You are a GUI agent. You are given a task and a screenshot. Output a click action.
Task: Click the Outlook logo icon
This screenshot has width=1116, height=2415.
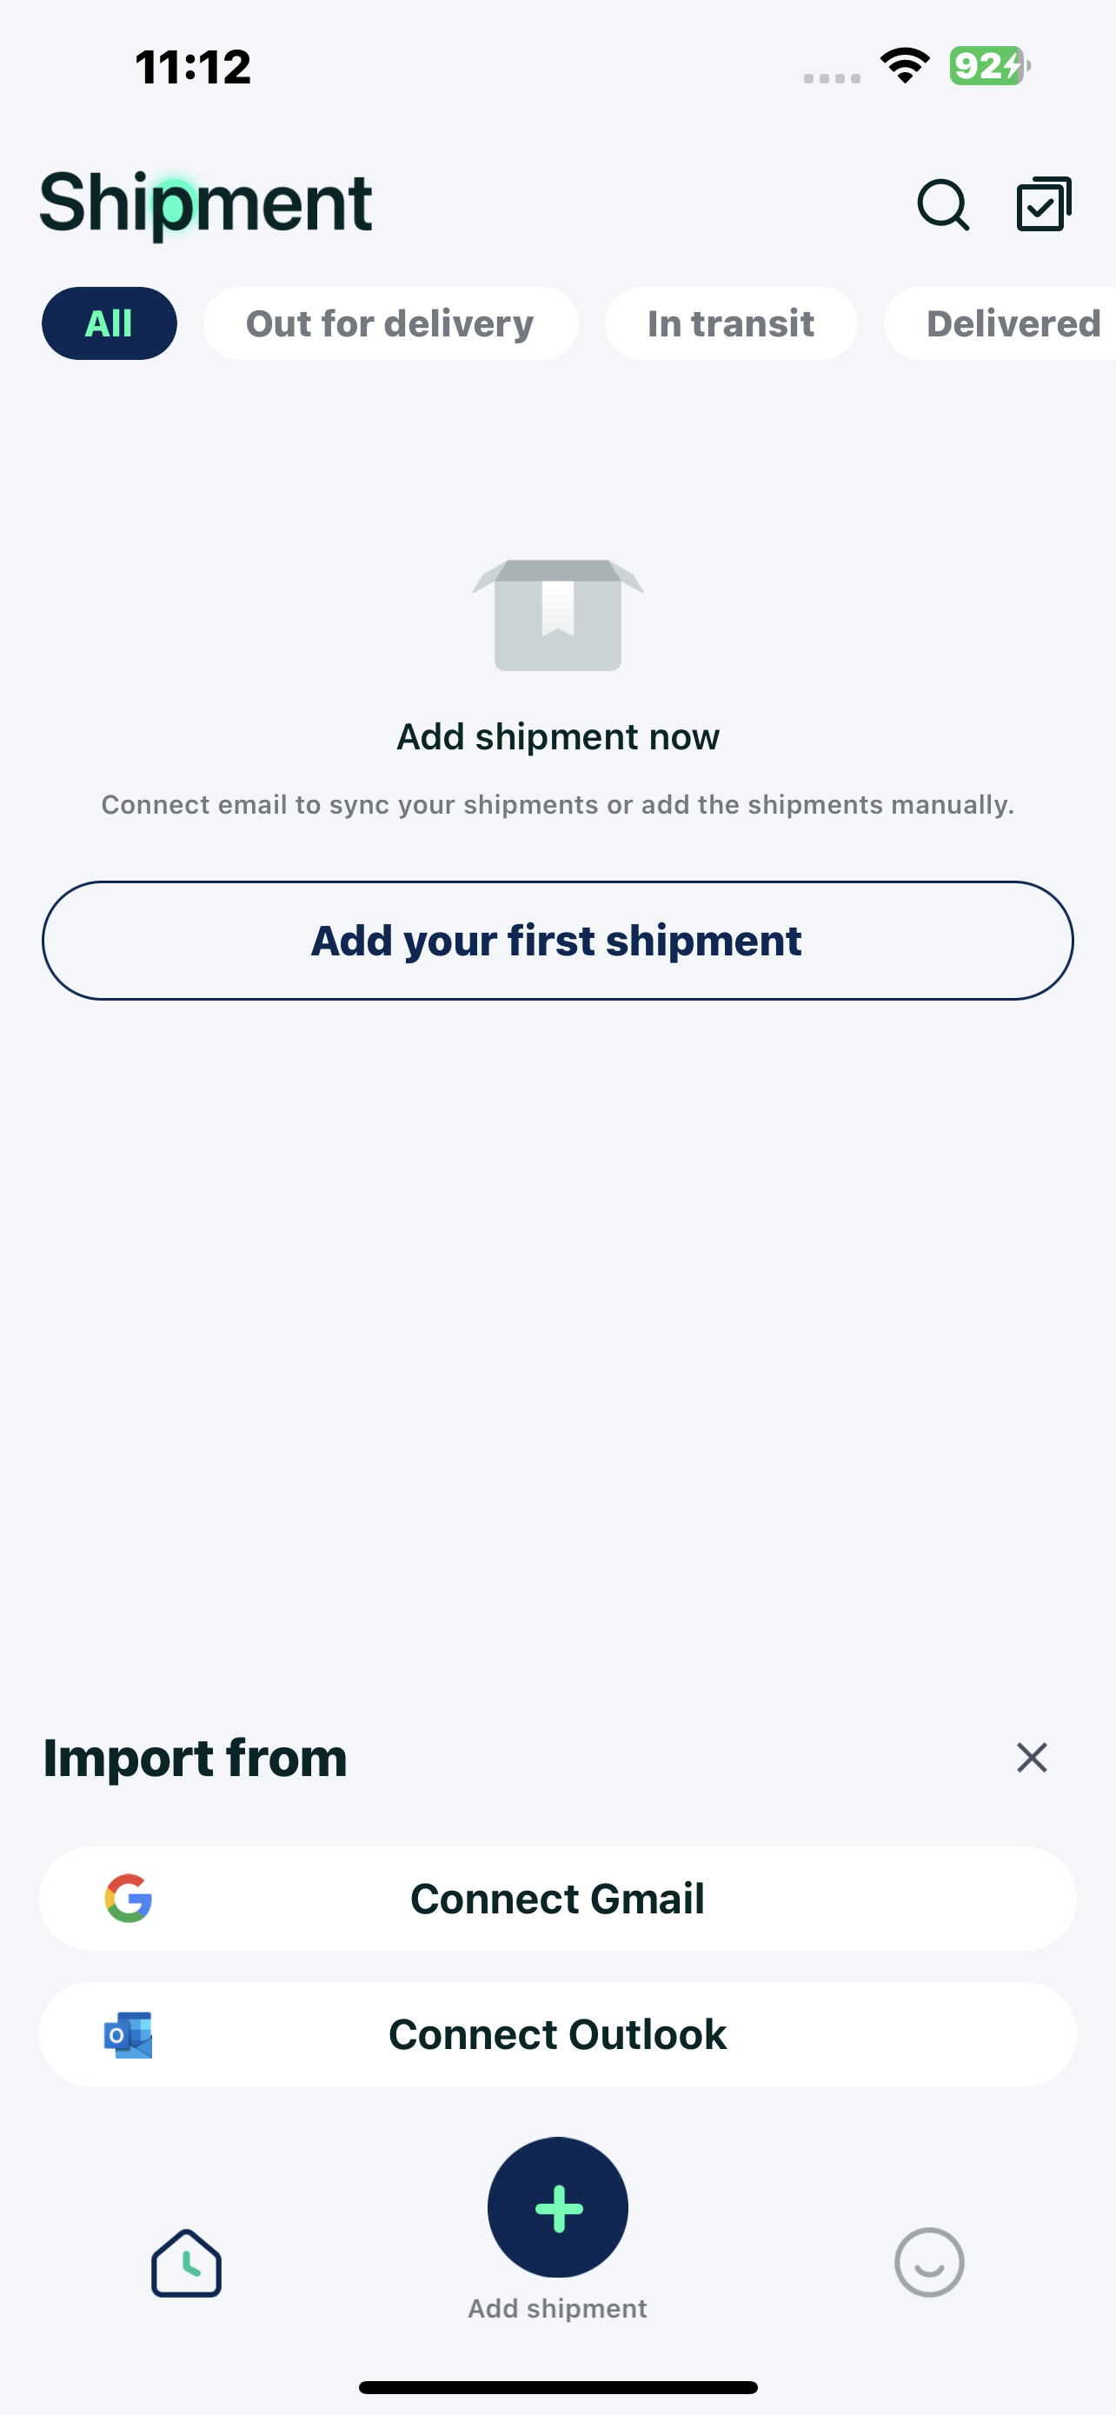point(129,2034)
